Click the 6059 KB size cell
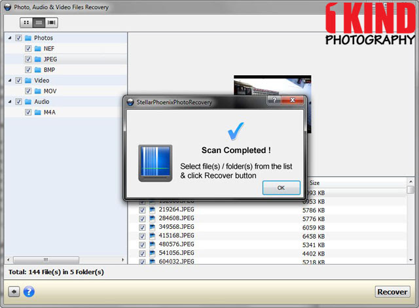The image size is (419, 308). tap(314, 228)
